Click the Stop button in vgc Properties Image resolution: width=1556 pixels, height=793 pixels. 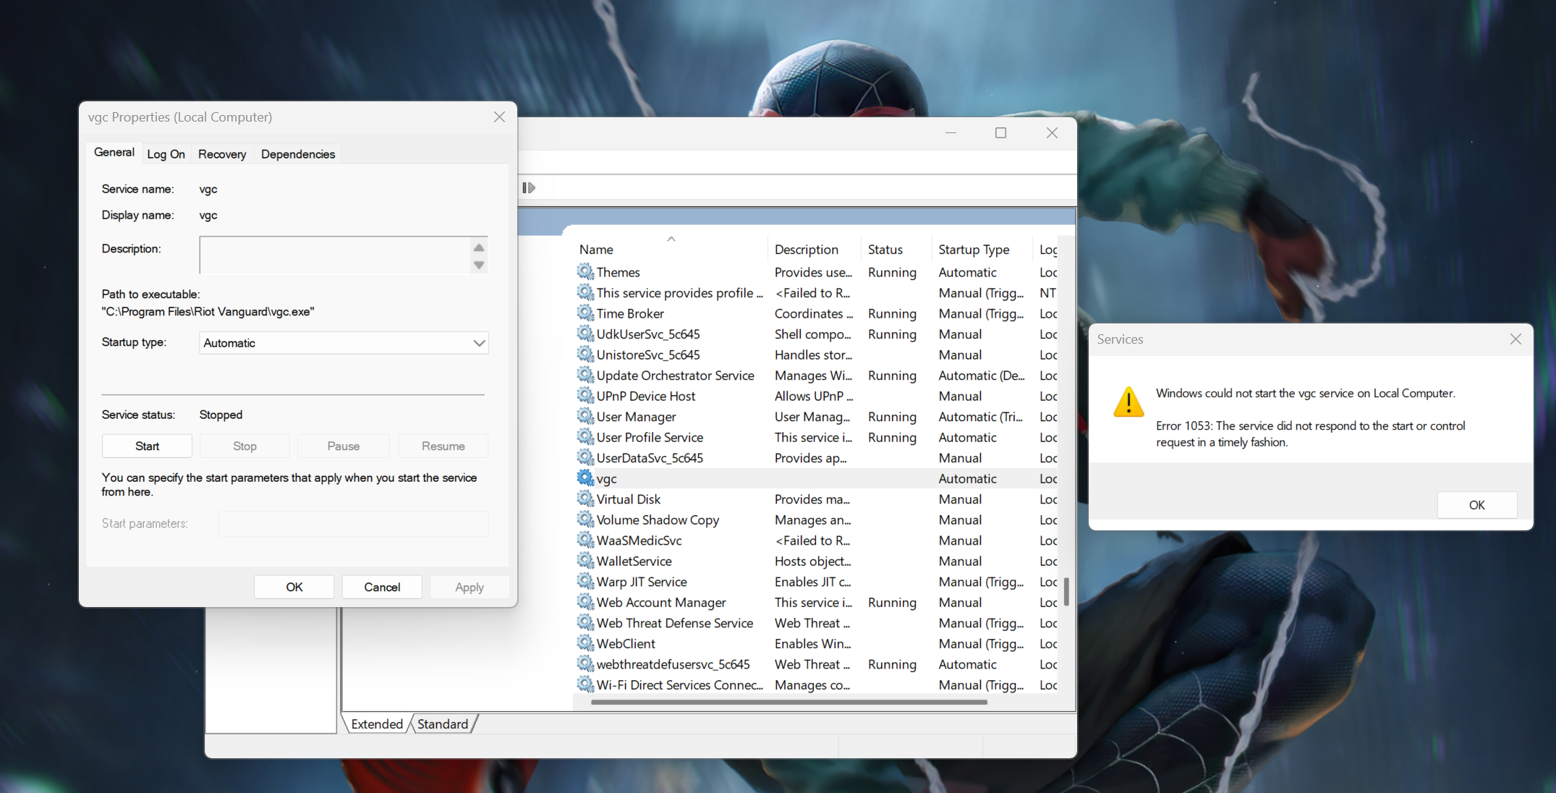coord(245,446)
